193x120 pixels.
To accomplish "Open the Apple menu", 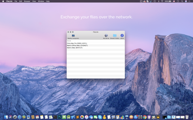I will tap(3, 1).
